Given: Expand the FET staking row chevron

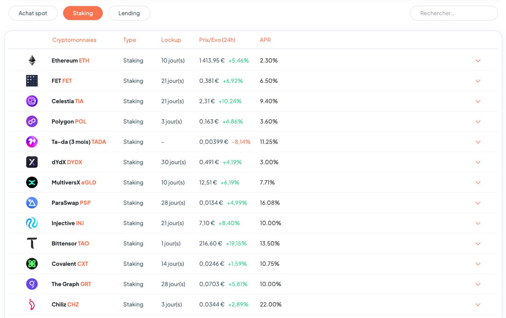Looking at the screenshot, I should pyautogui.click(x=478, y=81).
